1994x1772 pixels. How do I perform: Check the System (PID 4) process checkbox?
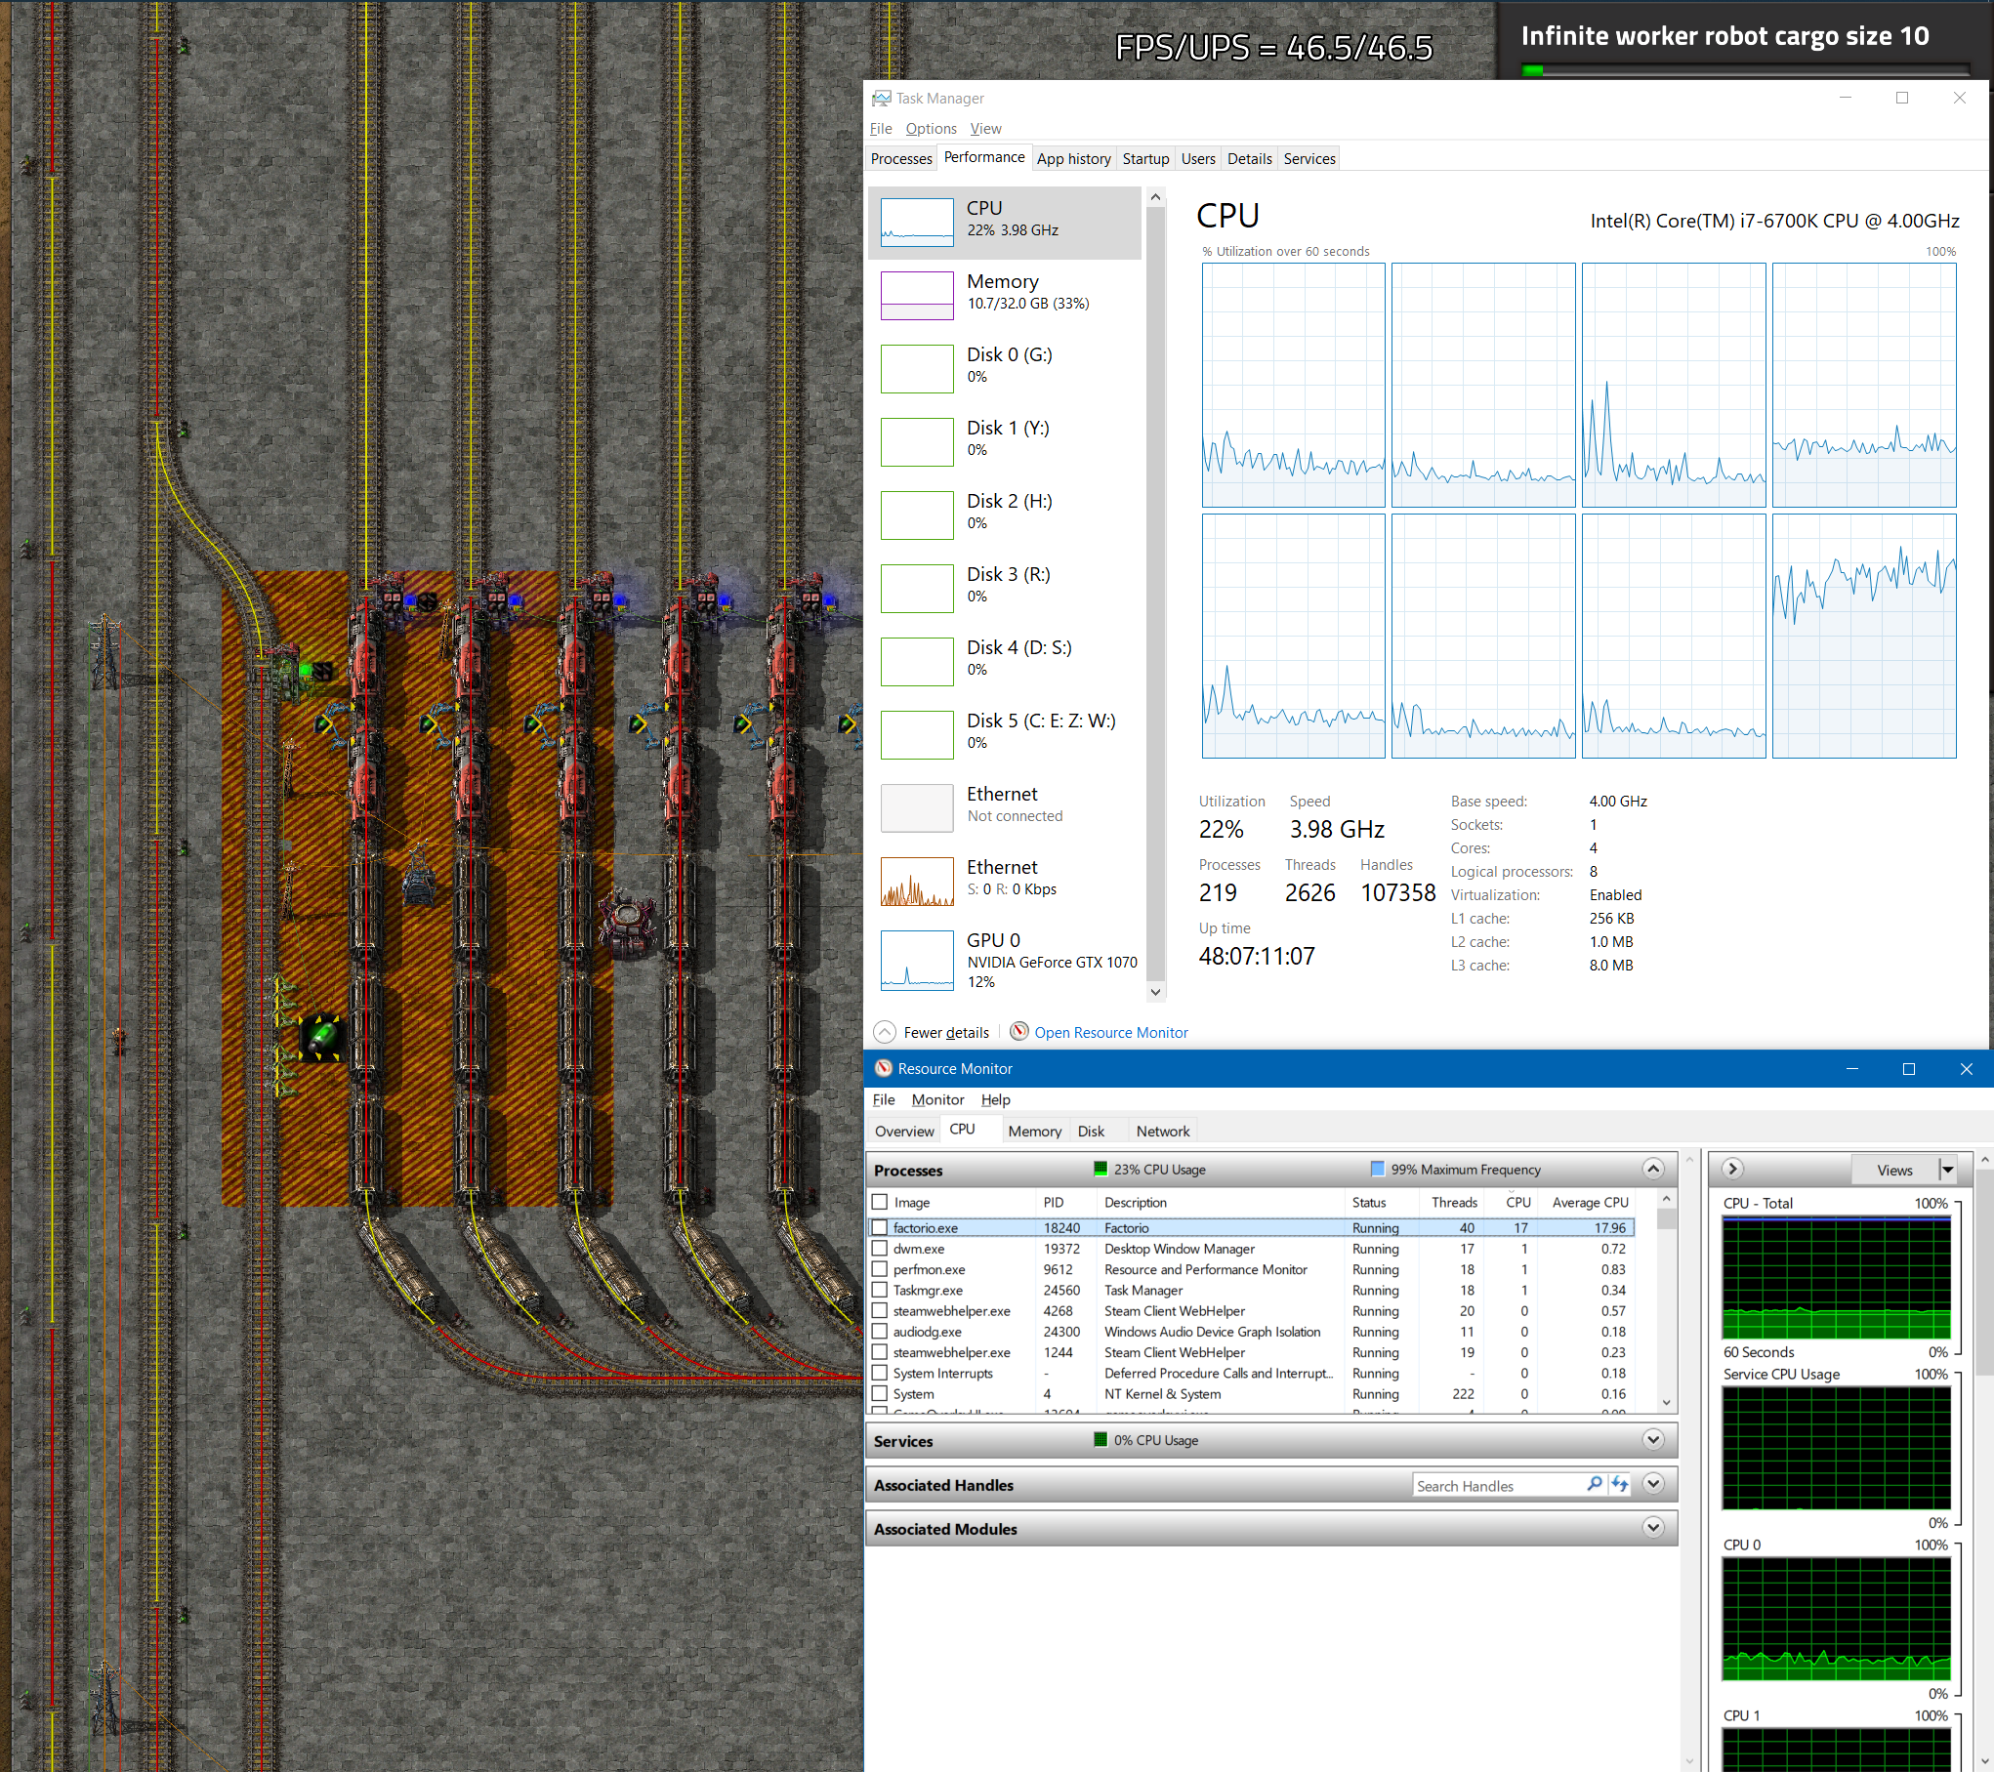tap(880, 1393)
